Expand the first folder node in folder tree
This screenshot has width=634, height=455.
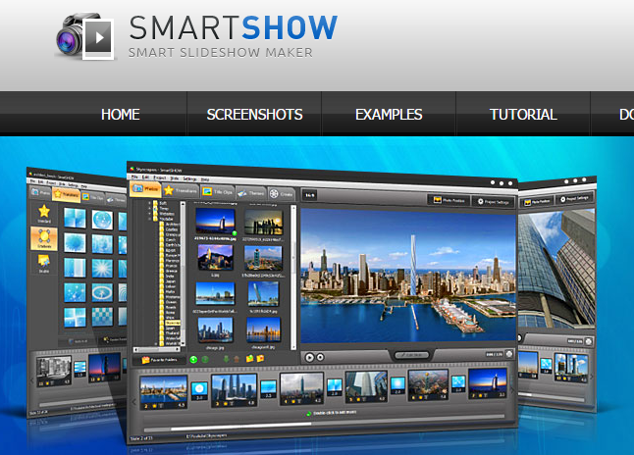click(x=150, y=203)
